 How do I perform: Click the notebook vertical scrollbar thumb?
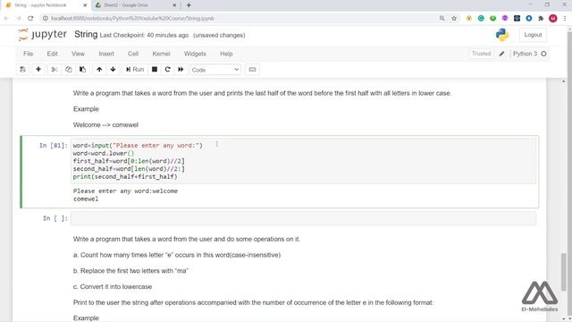564,272
